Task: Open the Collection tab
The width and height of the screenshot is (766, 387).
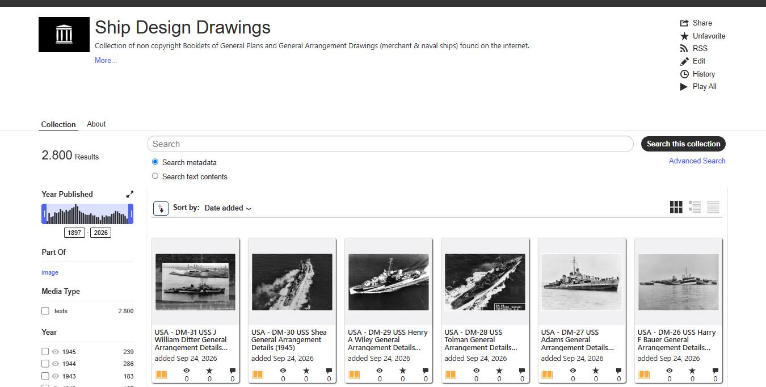Action: tap(58, 124)
